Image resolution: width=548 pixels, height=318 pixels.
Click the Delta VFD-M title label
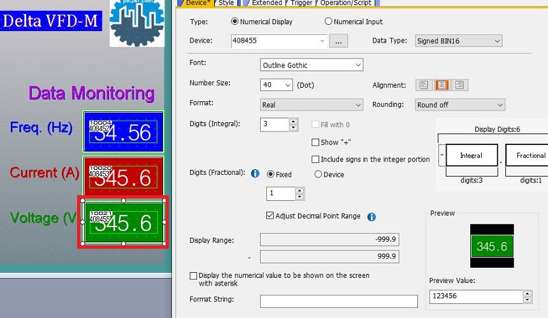(51, 21)
